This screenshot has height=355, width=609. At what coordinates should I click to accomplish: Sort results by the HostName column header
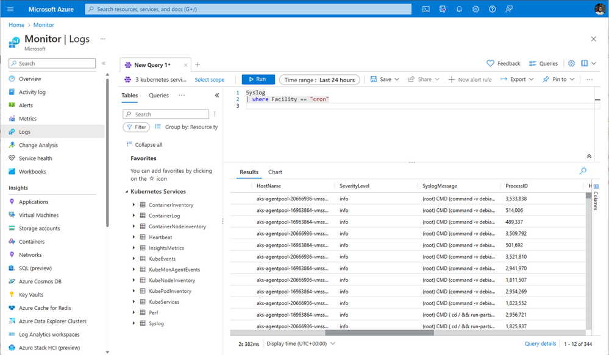[269, 186]
